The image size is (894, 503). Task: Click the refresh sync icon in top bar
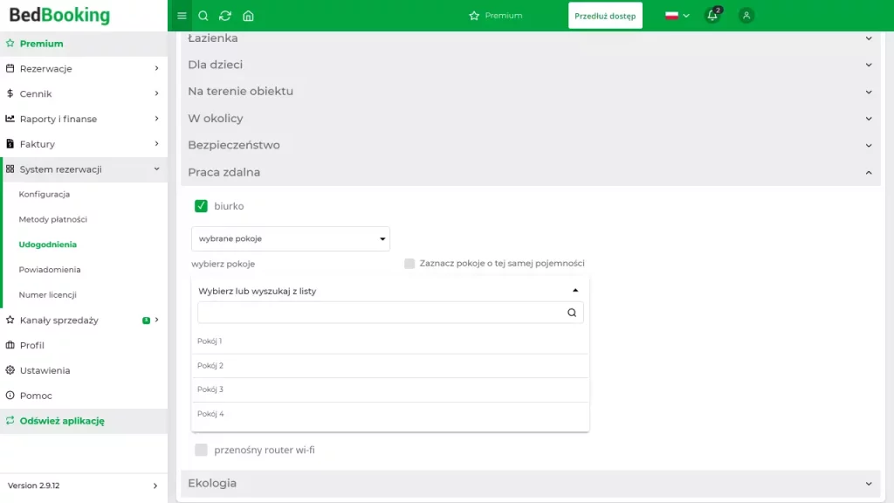click(x=225, y=16)
